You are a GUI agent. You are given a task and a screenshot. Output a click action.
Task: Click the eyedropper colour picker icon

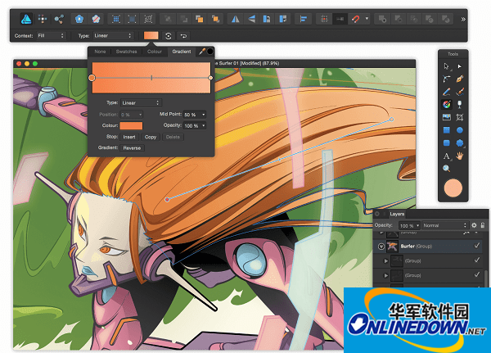(x=202, y=52)
